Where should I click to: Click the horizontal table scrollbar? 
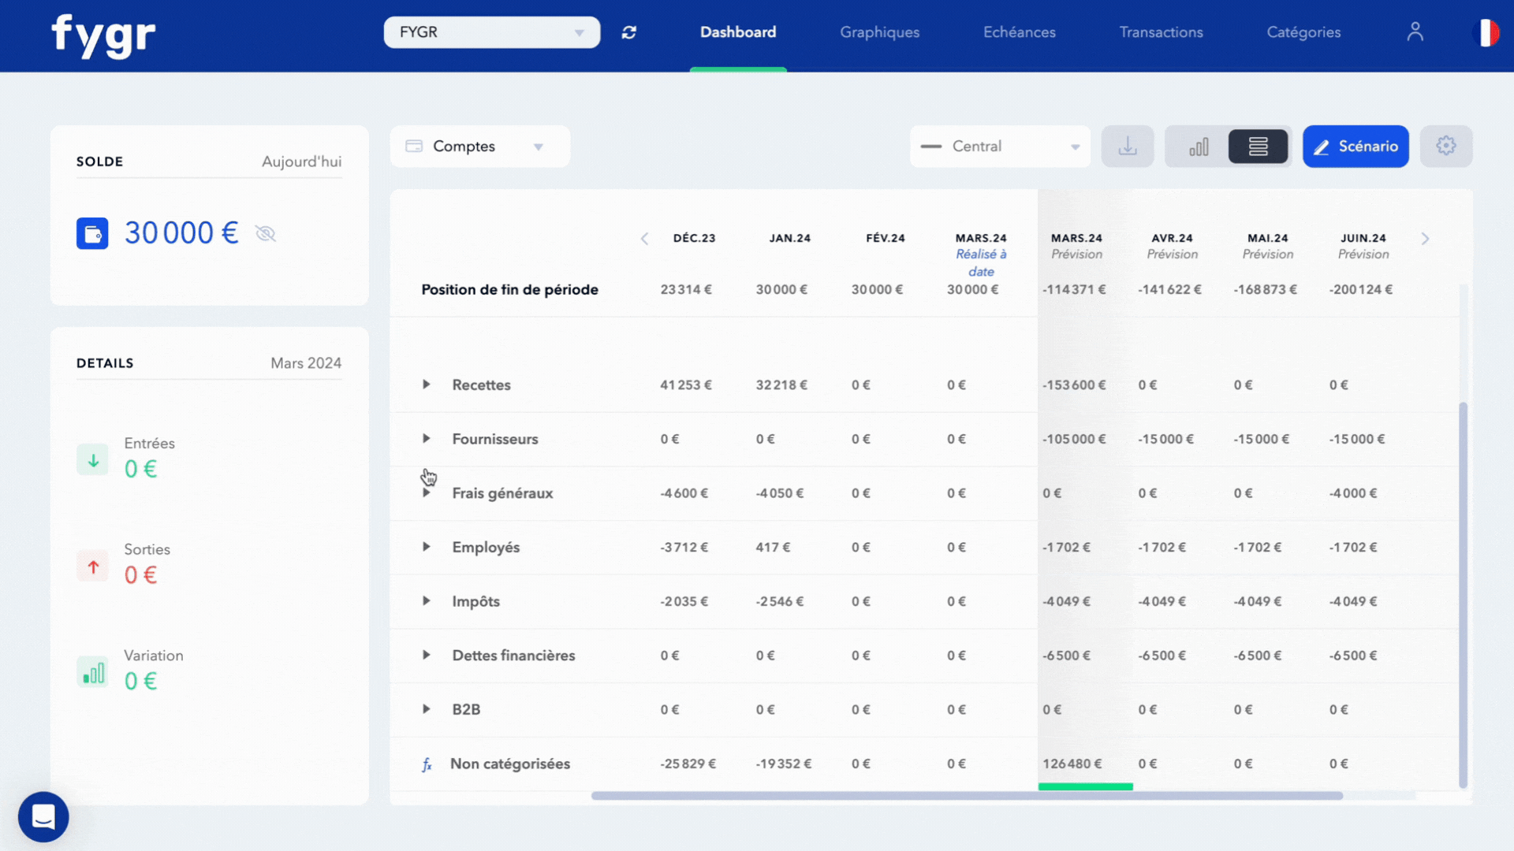pyautogui.click(x=967, y=796)
